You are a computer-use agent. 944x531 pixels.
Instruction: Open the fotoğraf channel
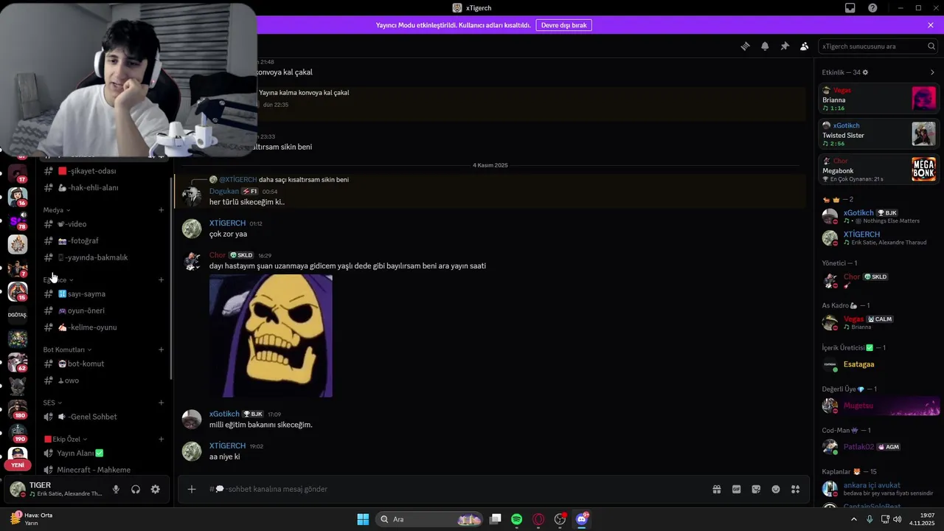click(105, 240)
